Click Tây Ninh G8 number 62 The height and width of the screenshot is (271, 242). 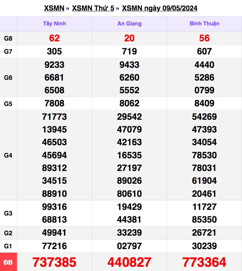point(54,38)
